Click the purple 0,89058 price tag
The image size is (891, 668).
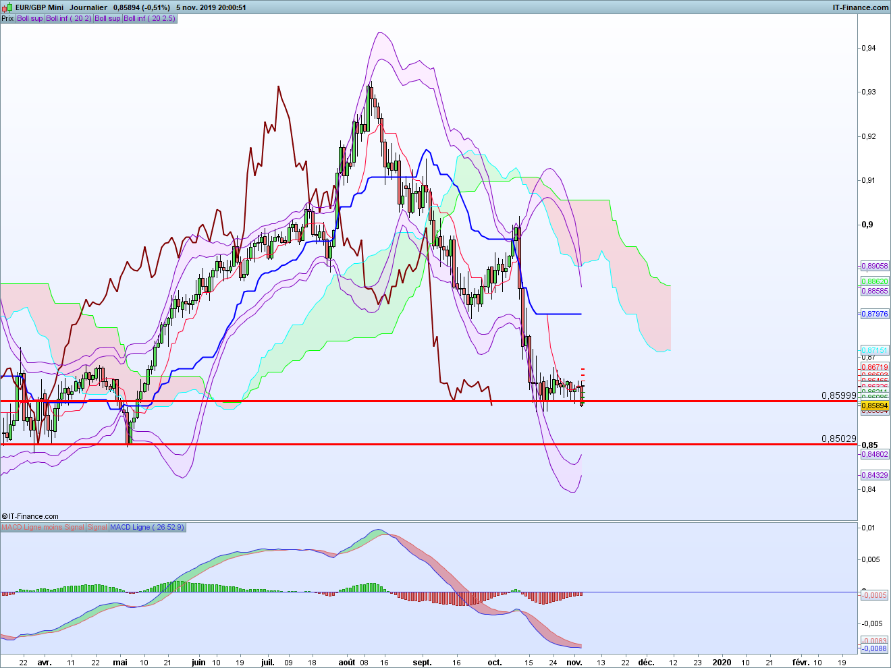(x=875, y=266)
